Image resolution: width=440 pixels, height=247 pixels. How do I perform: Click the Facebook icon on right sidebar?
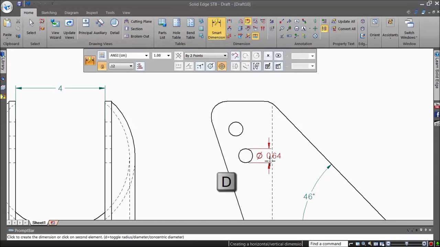(437, 115)
